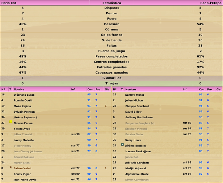This screenshot has width=223, height=183.
Task: Select the Golpe franco row label
Action: coord(111,35)
